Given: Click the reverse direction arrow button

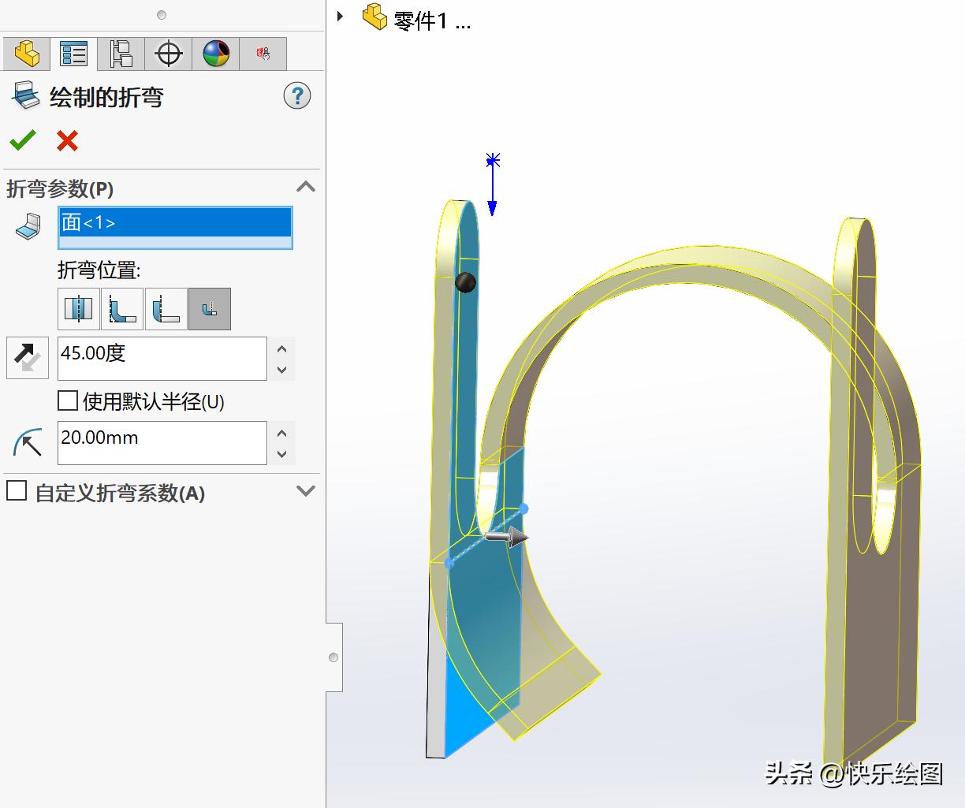Looking at the screenshot, I should pyautogui.click(x=28, y=358).
